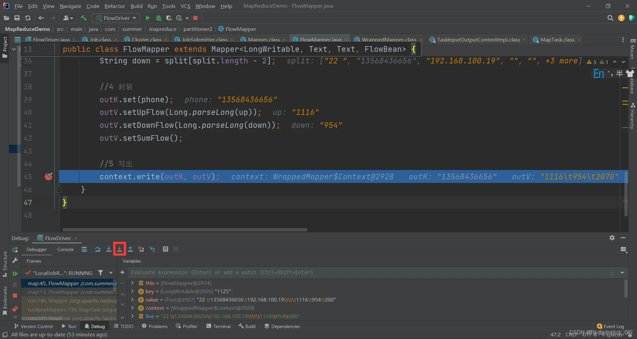
Task: Open the profiler run dropdown arrow
Action: (187, 18)
